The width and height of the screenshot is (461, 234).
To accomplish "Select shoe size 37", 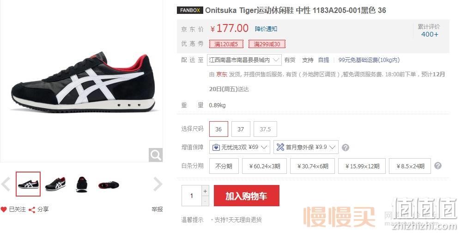I will tap(241, 129).
